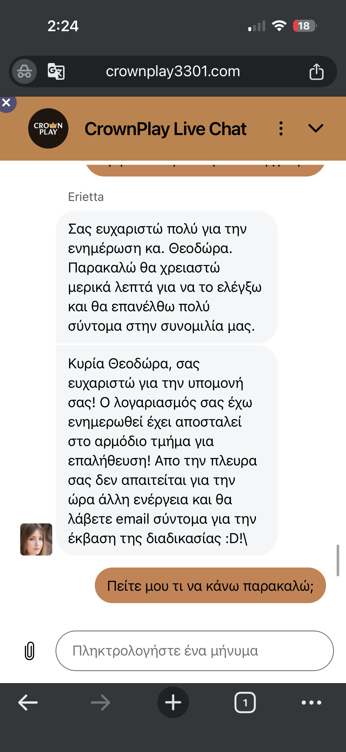Collapse the CrownPlay Live Chat window
Screen dimensions: 346x752
tap(316, 128)
